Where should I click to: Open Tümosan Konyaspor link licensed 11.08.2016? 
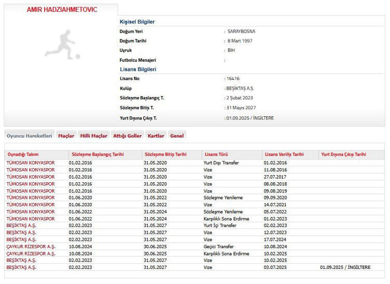(31, 170)
